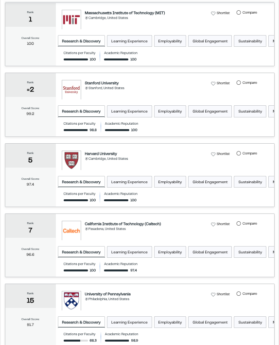This screenshot has height=345, width=279.
Task: Show Global Engagement tab for Harvard
Action: tap(210, 182)
